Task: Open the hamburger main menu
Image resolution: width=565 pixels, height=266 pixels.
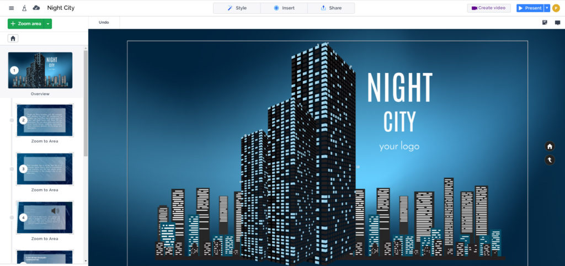Action: (x=12, y=8)
